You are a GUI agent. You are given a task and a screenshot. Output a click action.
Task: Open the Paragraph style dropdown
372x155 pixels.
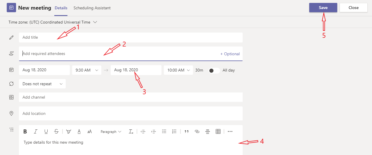coord(111,132)
